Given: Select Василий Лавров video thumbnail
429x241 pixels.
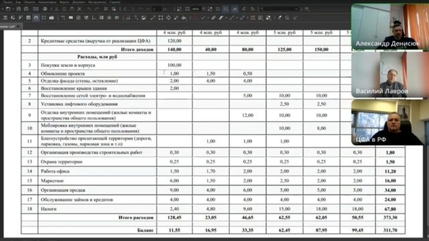Looking at the screenshot, I should click(x=390, y=74).
